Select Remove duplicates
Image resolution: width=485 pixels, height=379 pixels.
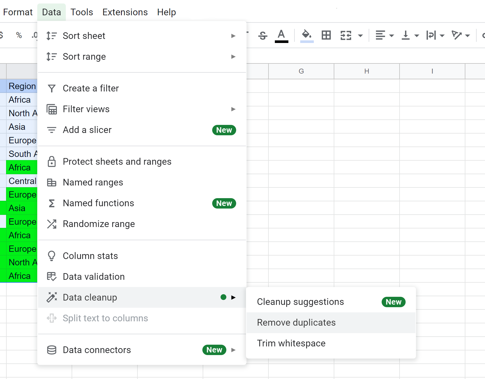coord(296,322)
